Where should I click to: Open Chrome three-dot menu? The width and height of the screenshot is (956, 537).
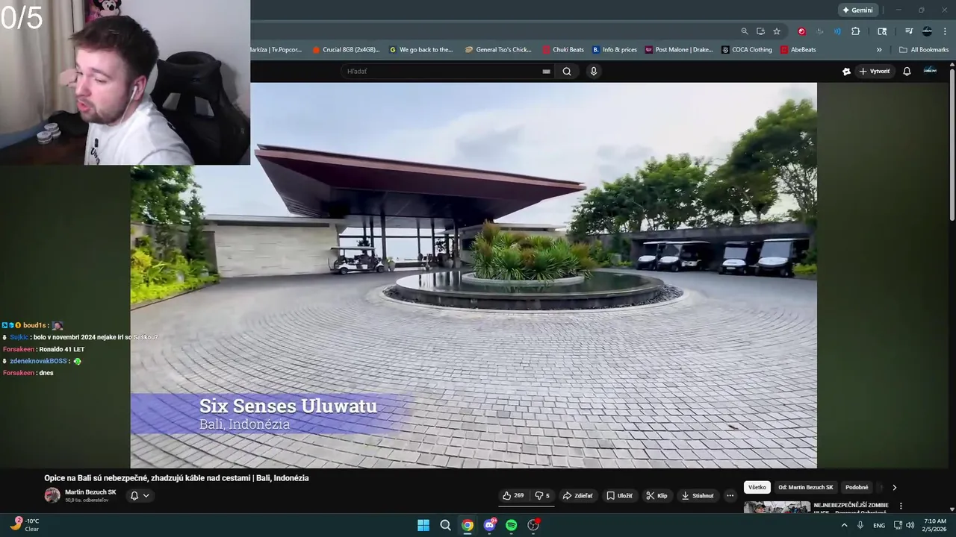945,31
